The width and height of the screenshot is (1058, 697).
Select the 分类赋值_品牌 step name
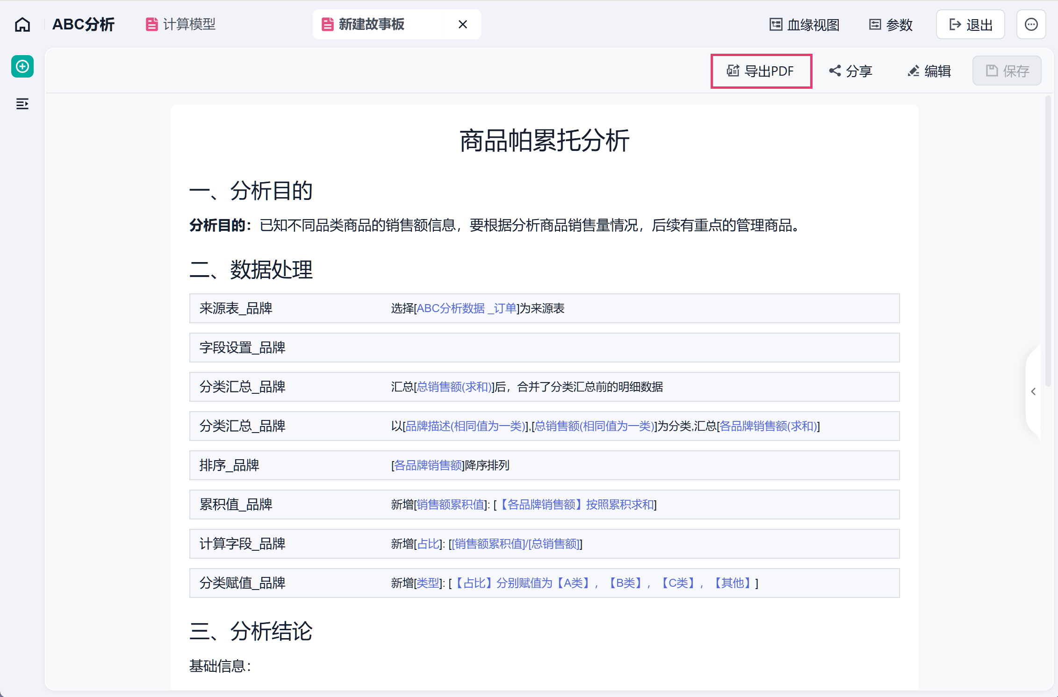pos(243,583)
